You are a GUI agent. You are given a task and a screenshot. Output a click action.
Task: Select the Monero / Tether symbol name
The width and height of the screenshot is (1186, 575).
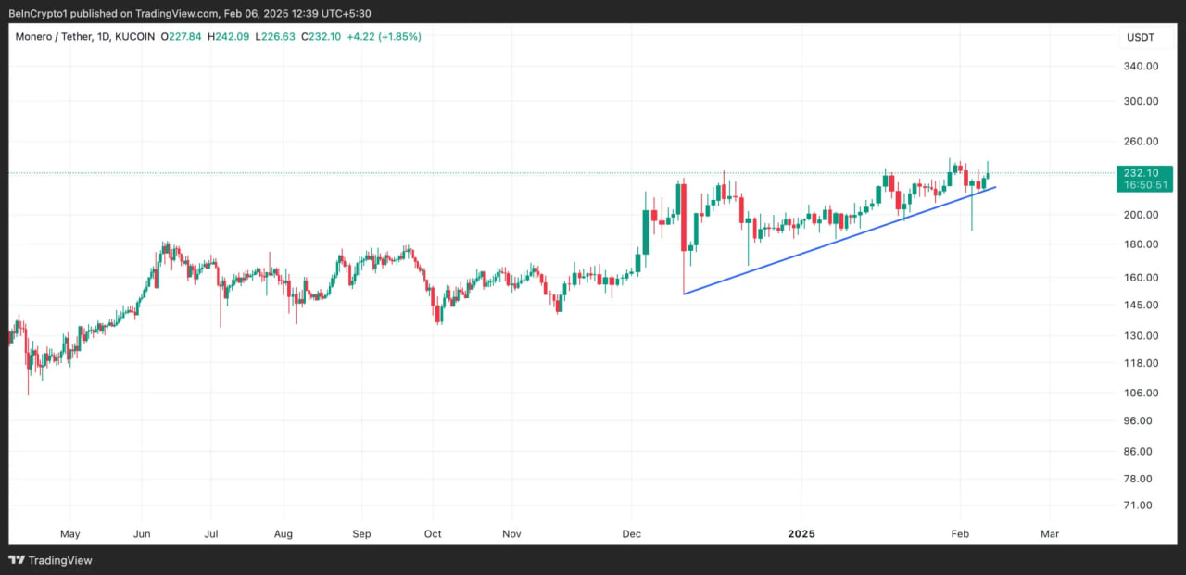pos(54,36)
